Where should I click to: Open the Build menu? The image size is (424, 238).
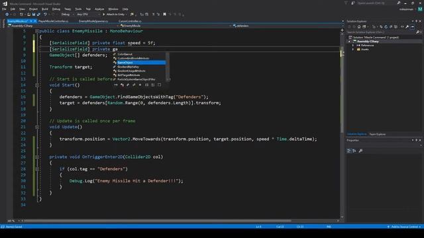tap(44, 9)
